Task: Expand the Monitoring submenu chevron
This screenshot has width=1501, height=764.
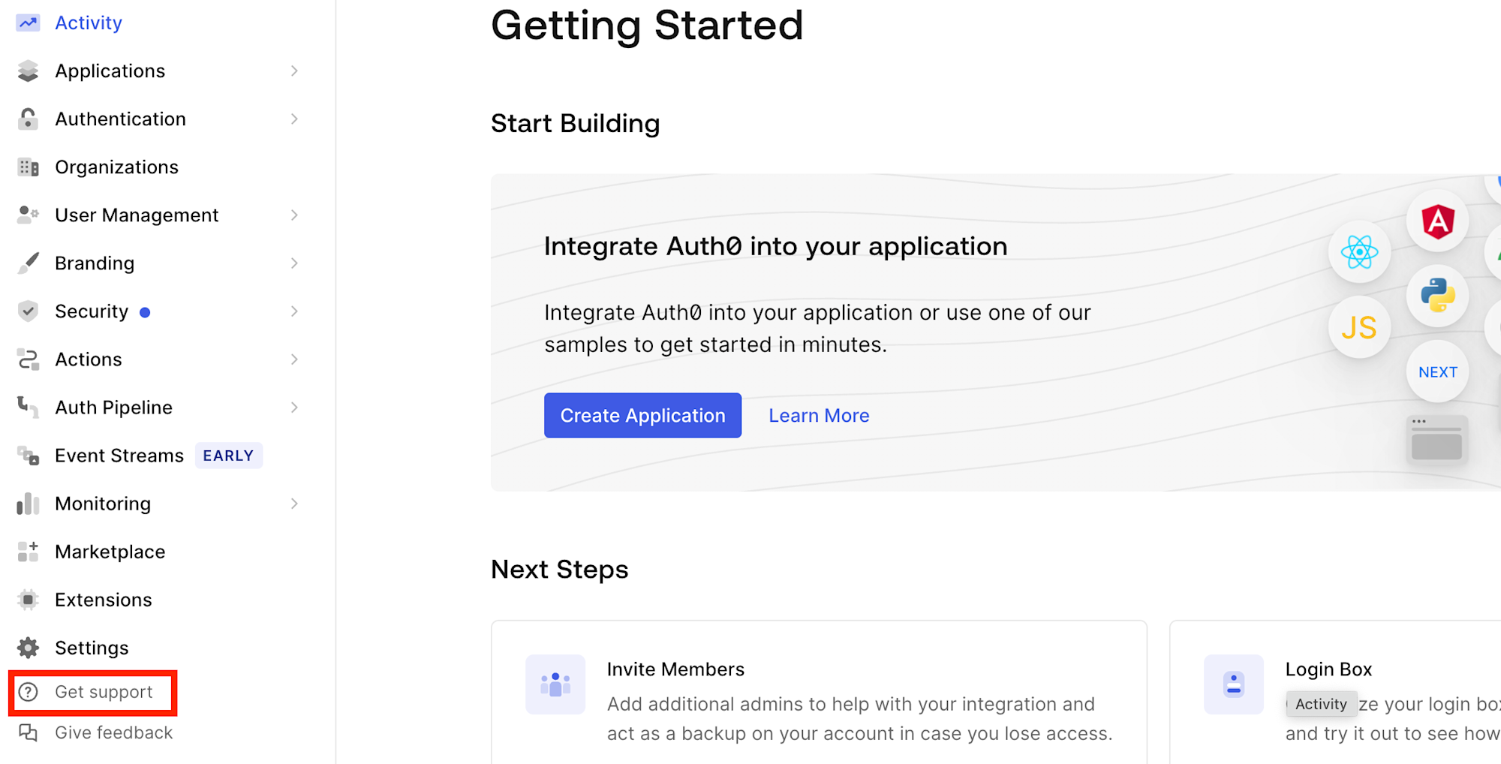Action: (x=294, y=504)
